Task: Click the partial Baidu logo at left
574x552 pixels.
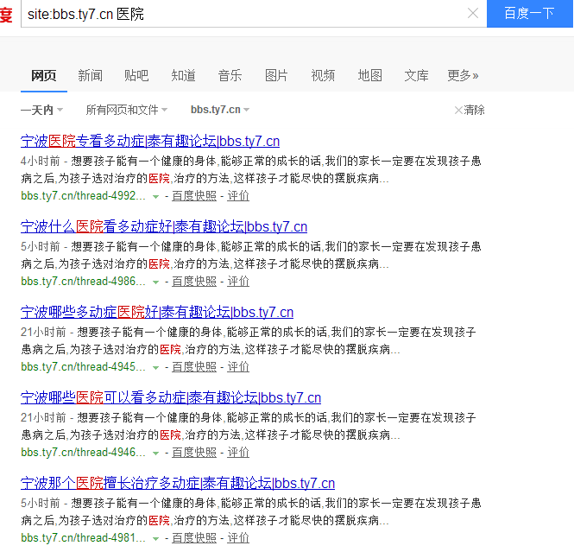Action: click(6, 14)
